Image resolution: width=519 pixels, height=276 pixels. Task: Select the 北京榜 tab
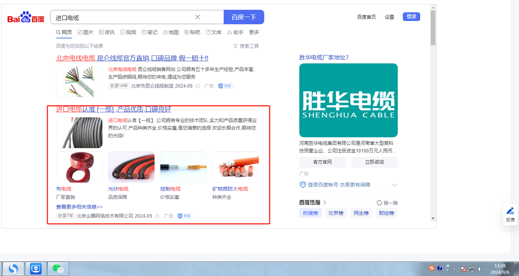tap(336, 213)
